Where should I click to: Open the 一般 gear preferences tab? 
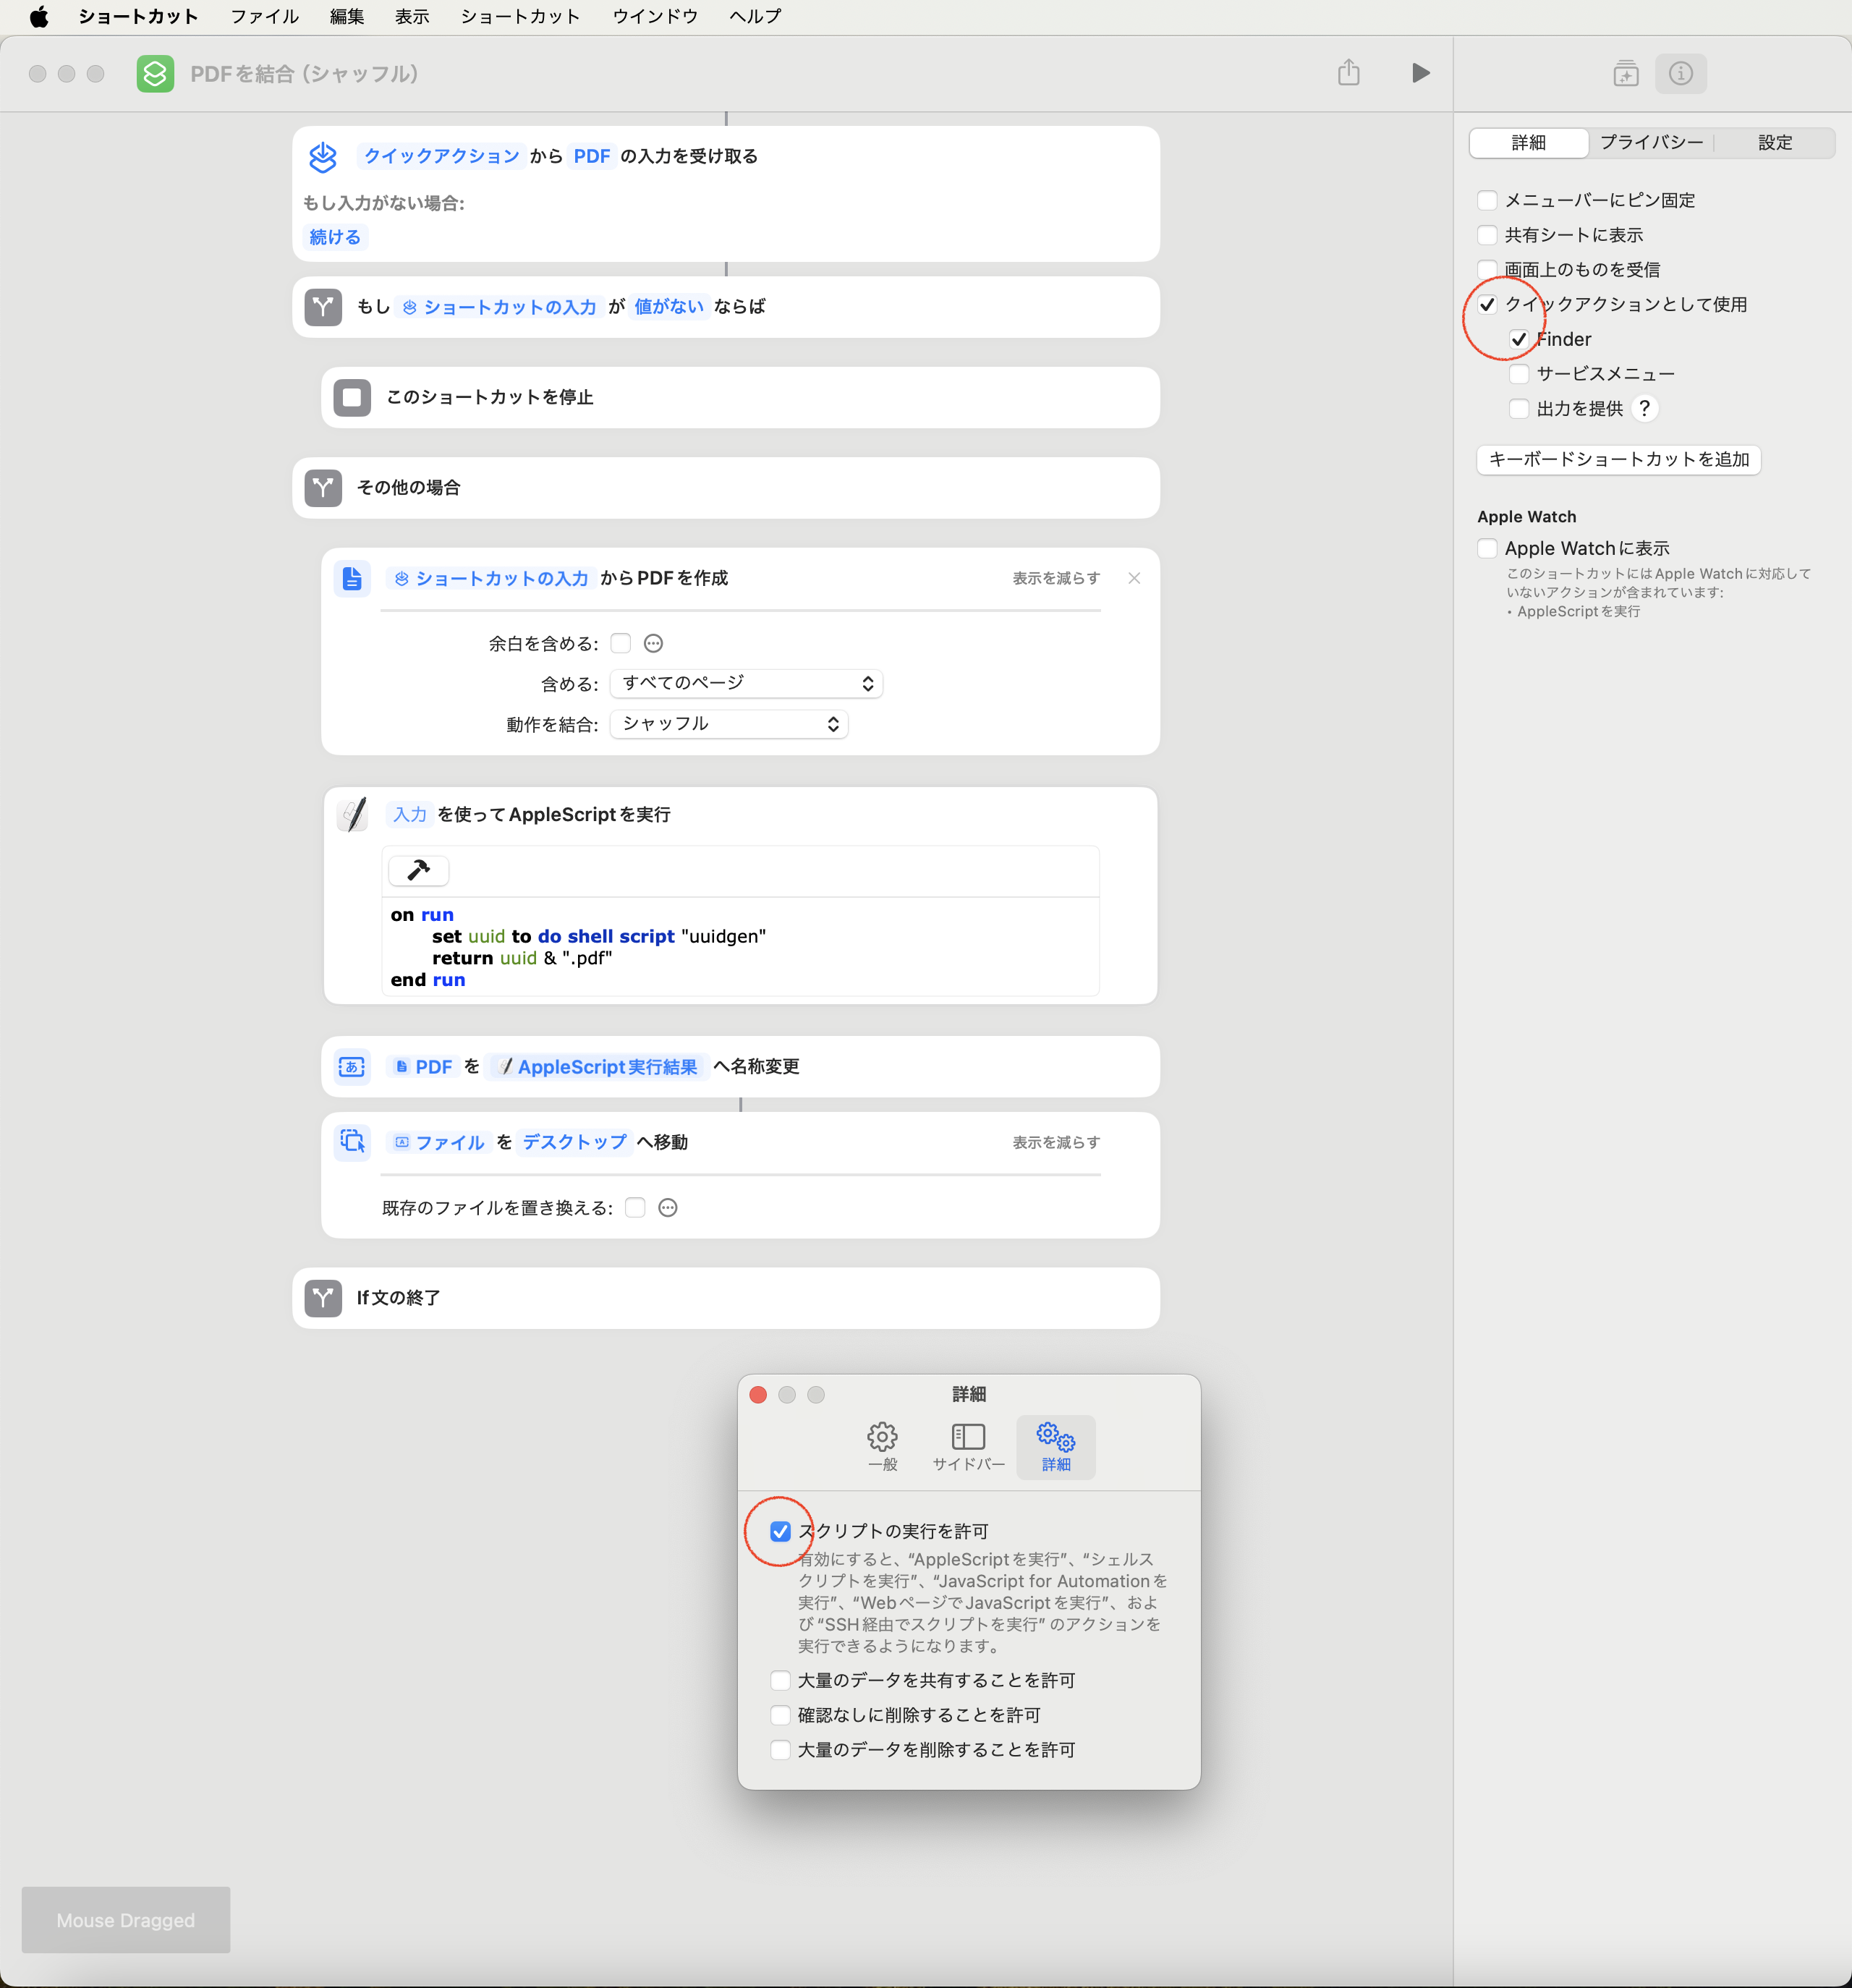pyautogui.click(x=882, y=1446)
